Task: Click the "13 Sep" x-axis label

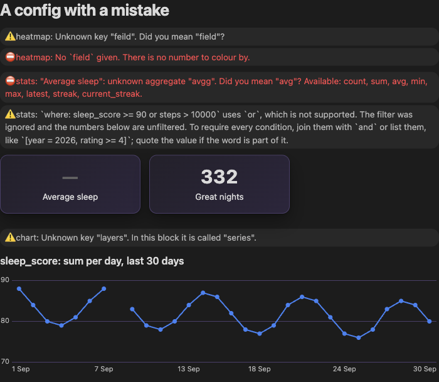Action: pyautogui.click(x=188, y=369)
